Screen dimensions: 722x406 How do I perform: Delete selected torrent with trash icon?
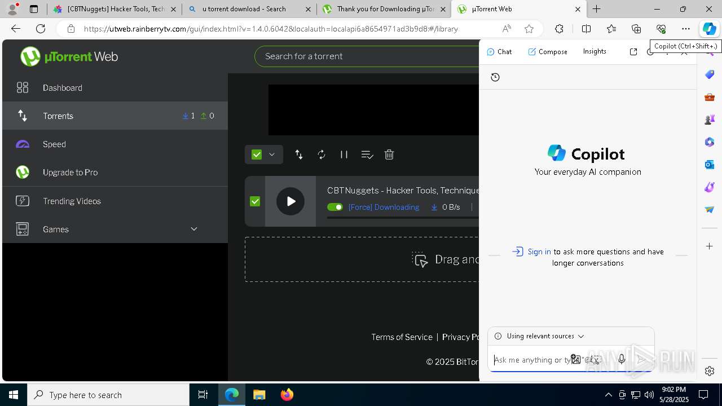point(389,155)
